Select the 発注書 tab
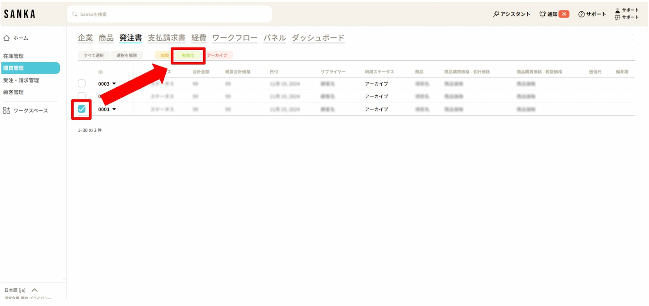Viewport: 649px width, 306px height. pos(131,38)
